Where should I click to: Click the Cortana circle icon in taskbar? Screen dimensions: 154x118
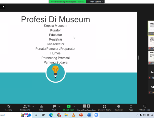coord(36,115)
